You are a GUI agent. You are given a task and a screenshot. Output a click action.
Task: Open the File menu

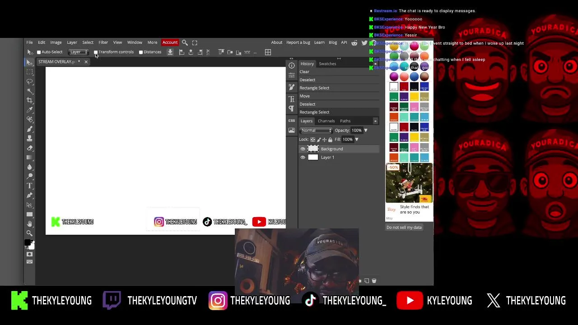pyautogui.click(x=29, y=42)
